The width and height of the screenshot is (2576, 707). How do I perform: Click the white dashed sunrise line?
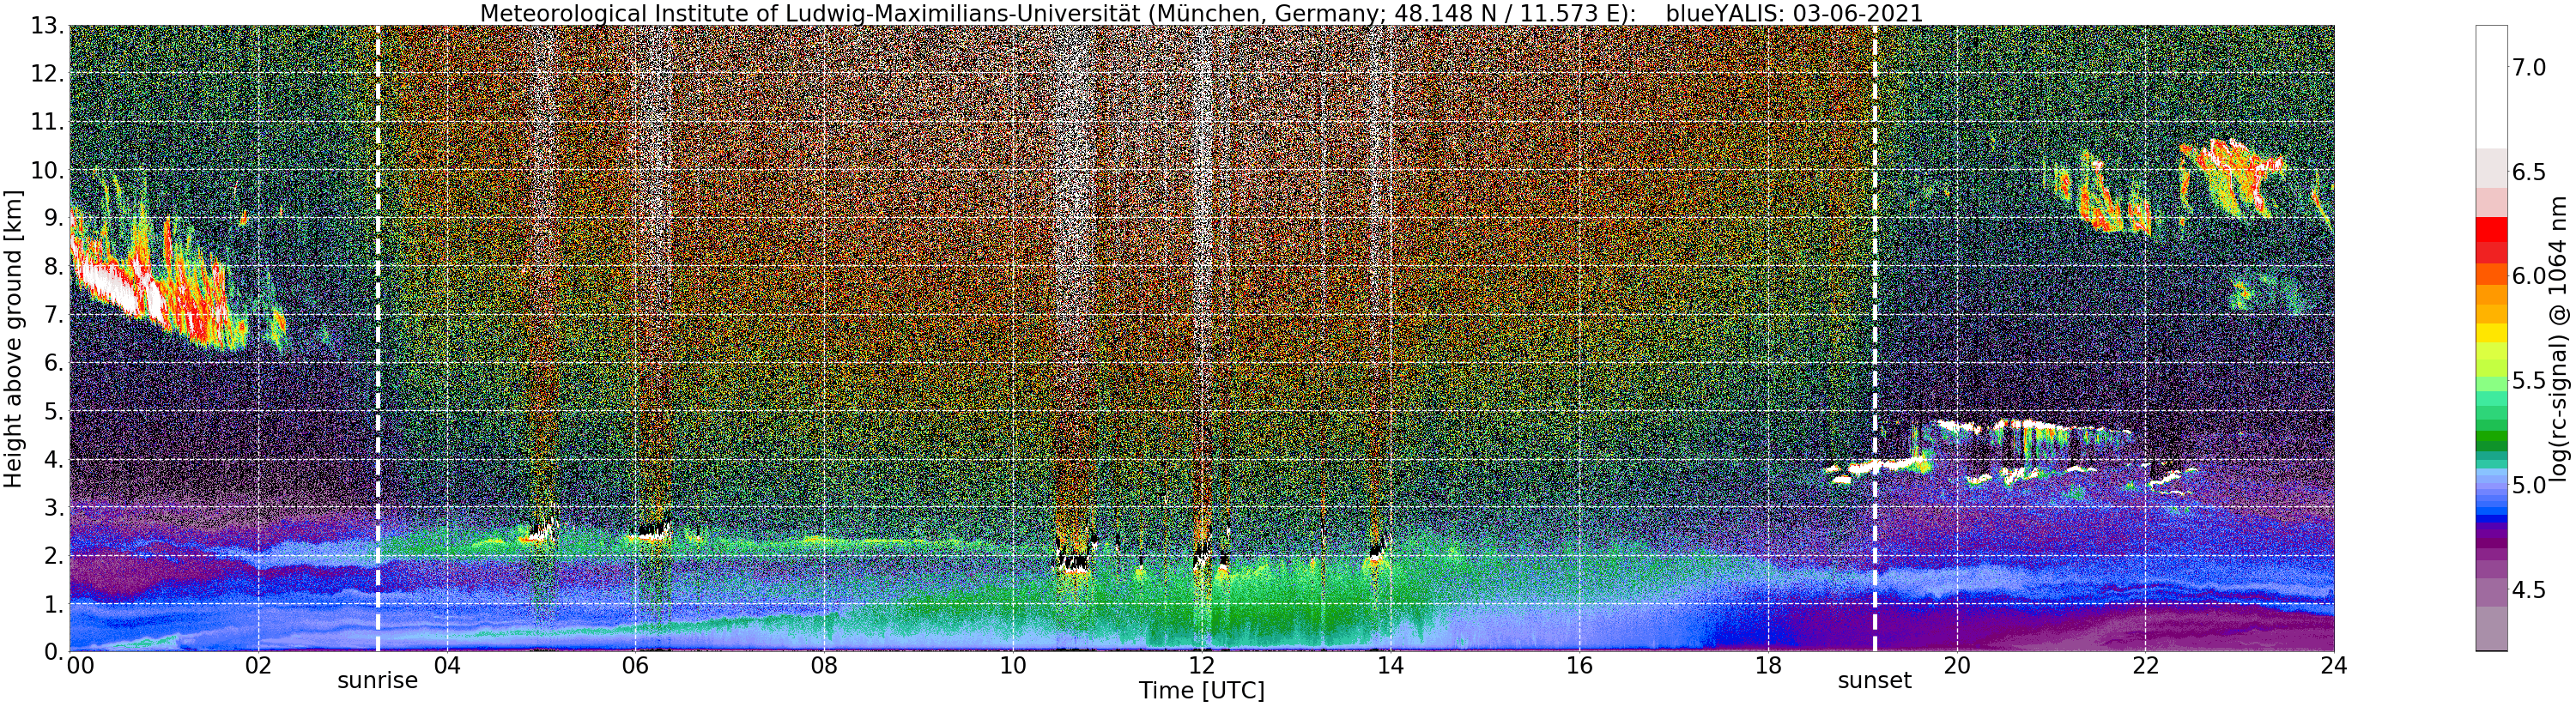(377, 338)
